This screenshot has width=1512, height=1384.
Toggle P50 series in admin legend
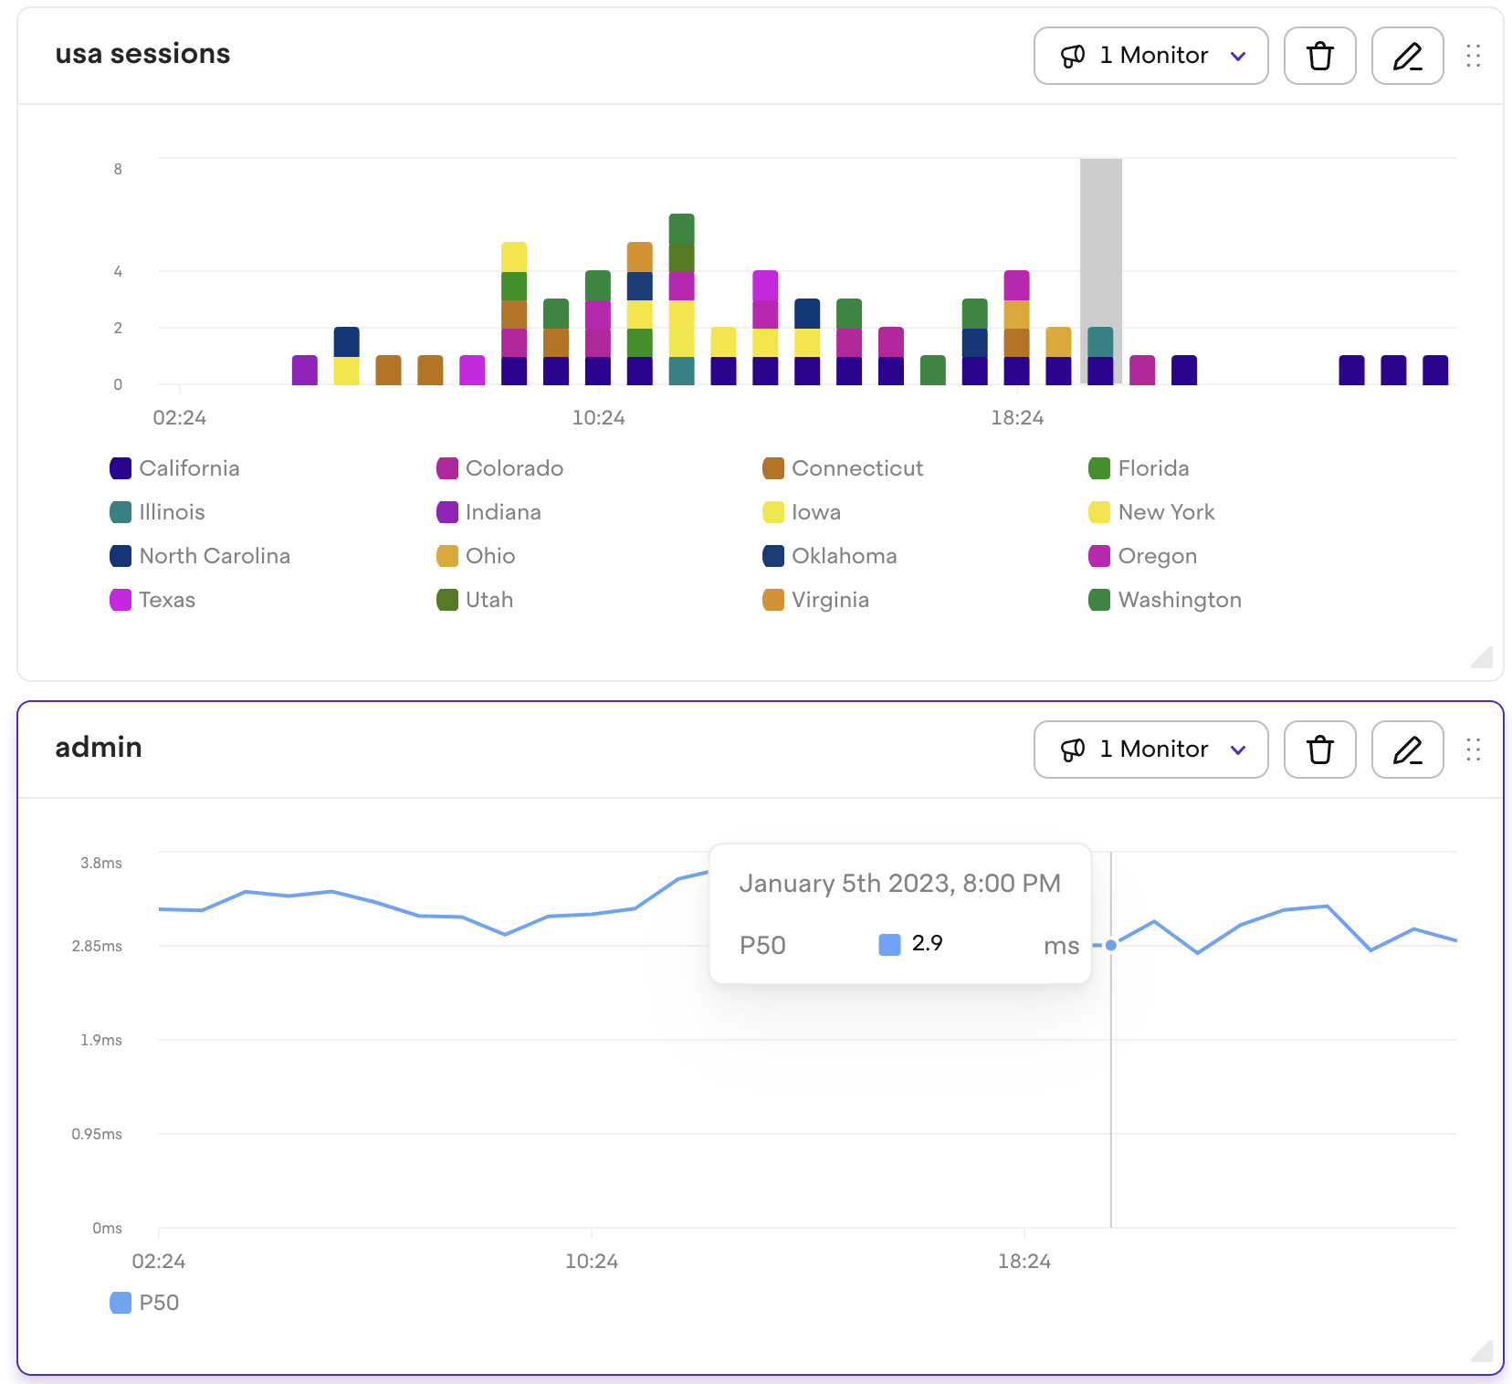157,1303
